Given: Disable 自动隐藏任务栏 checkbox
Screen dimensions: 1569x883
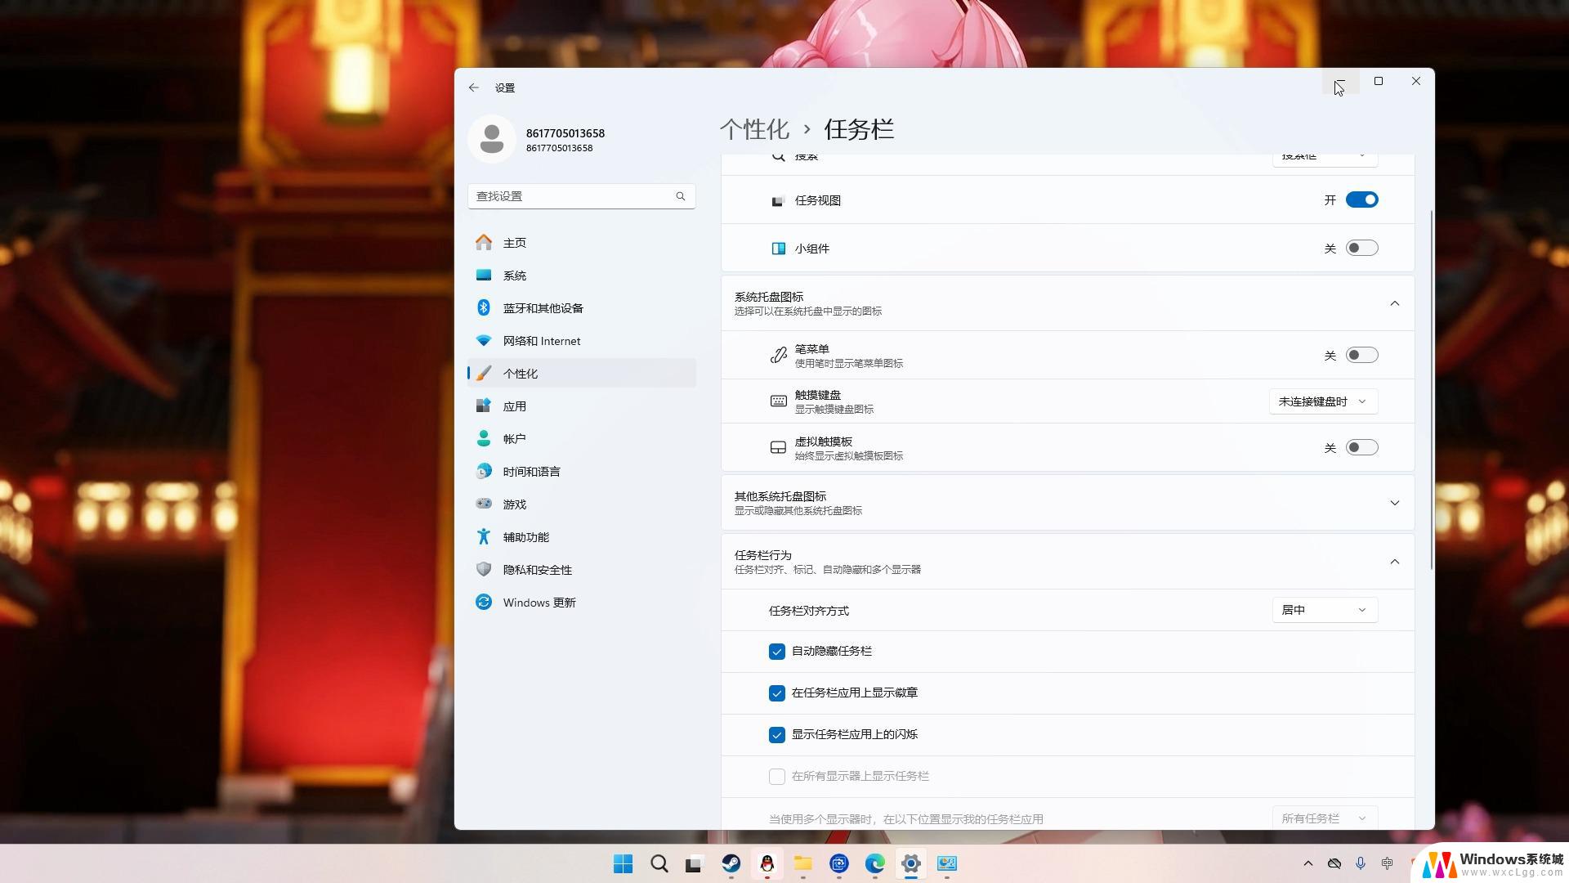Looking at the screenshot, I should tap(776, 651).
